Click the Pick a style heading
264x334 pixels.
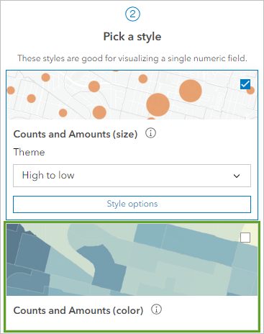pos(132,37)
